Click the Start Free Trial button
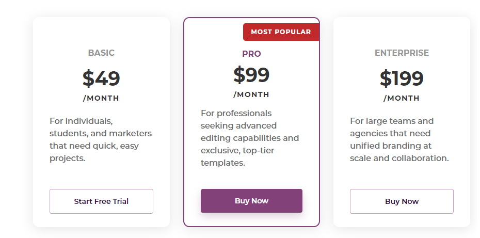 pyautogui.click(x=101, y=201)
